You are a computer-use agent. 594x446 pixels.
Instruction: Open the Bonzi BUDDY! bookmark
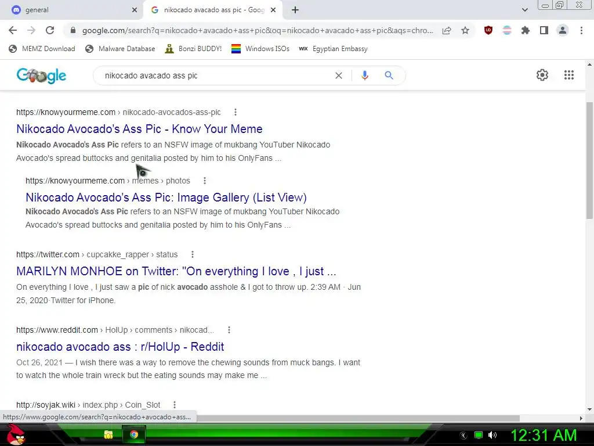[x=193, y=49]
